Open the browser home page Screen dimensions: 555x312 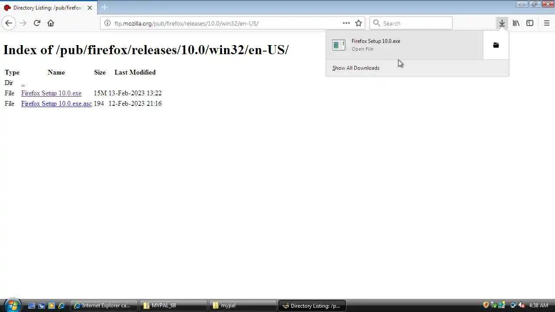point(51,23)
